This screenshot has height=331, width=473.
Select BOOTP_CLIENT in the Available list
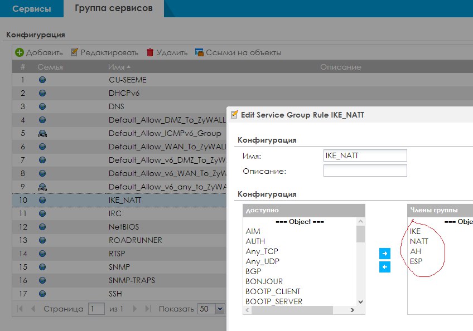(273, 291)
